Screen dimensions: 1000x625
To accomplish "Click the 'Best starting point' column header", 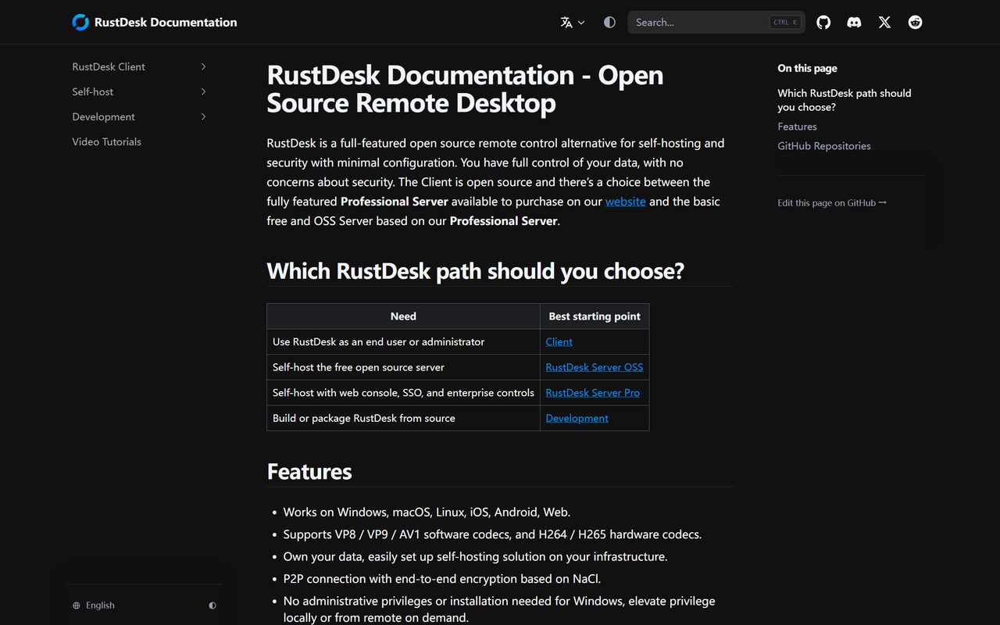I will click(595, 316).
